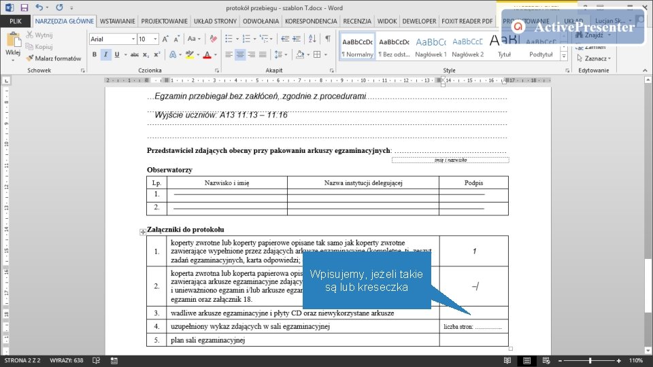Switch to the WSTAWIANIE tab
This screenshot has width=653, height=367.
pos(118,21)
